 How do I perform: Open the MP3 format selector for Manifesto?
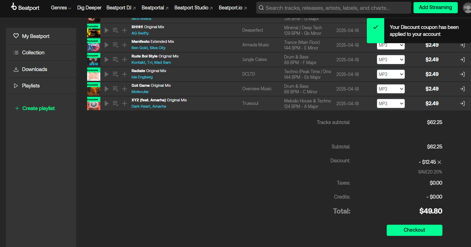click(391, 45)
